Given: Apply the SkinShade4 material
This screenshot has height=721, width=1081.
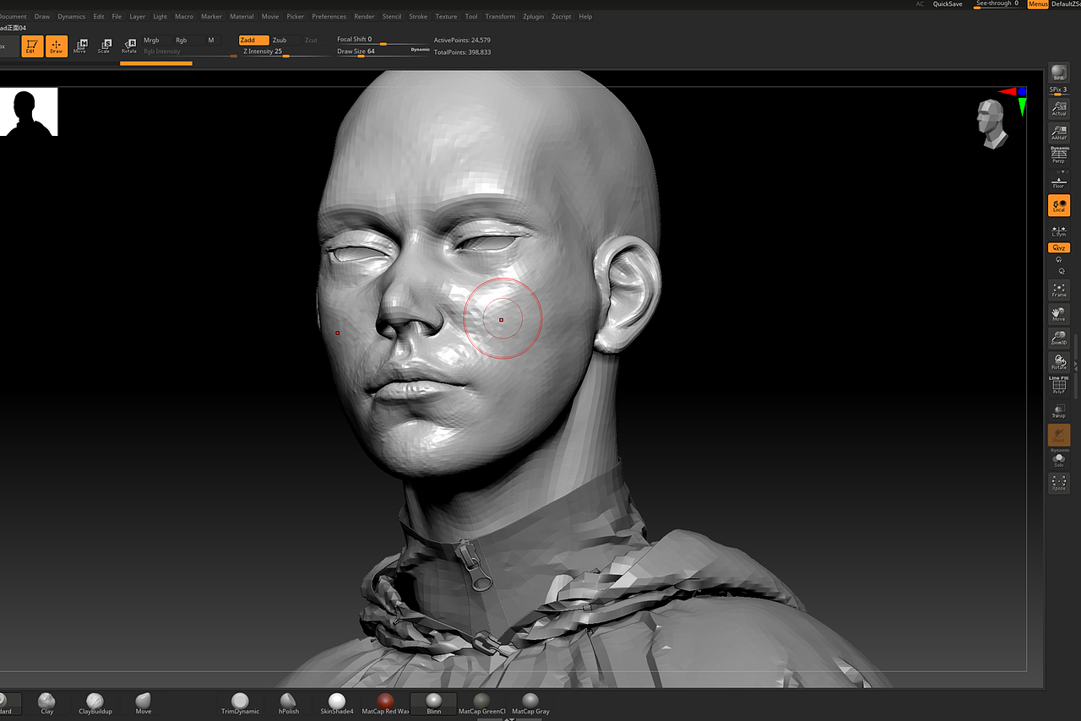Looking at the screenshot, I should pos(337,704).
